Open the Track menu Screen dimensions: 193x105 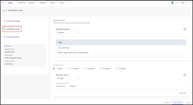52,3
